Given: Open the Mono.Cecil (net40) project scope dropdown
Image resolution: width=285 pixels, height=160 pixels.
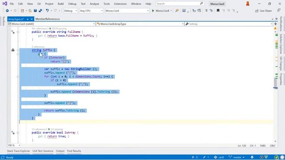Looking at the screenshot, I should click(x=52, y=24).
